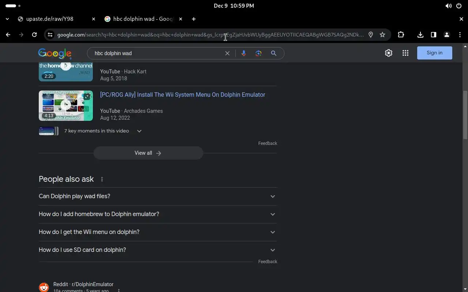Submit search with the magnifier icon
The height and width of the screenshot is (292, 468).
click(x=273, y=53)
